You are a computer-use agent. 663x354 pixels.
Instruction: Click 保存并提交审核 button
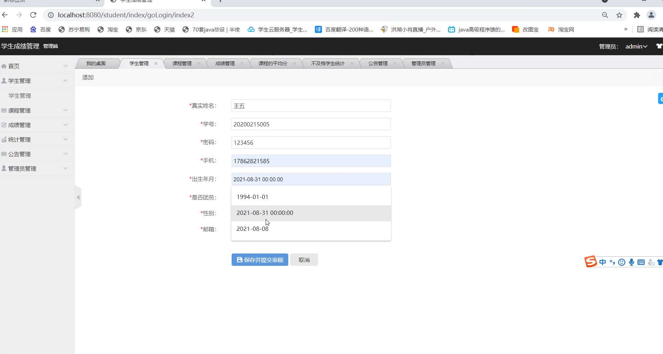click(x=260, y=260)
